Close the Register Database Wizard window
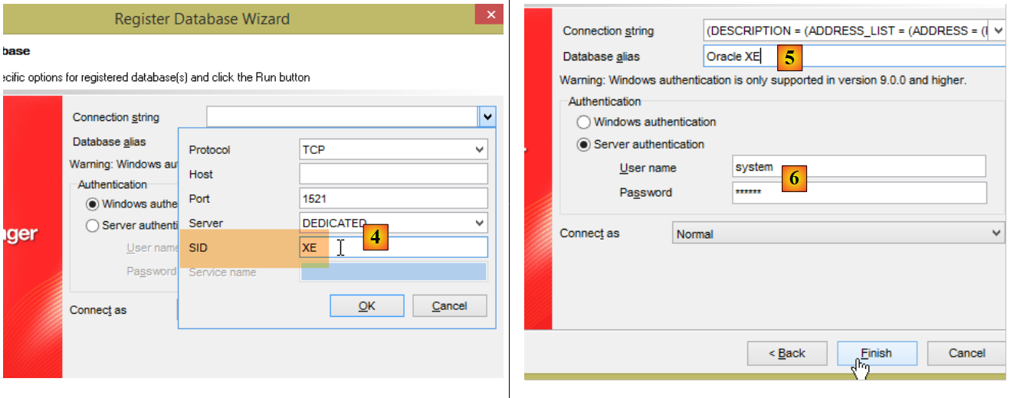The width and height of the screenshot is (1017, 398). point(488,15)
